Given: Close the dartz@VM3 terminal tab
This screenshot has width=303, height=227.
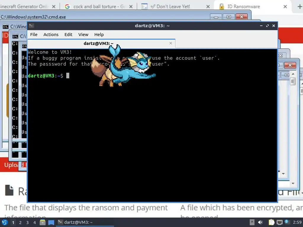Looking at the screenshot, I should click(x=171, y=43).
